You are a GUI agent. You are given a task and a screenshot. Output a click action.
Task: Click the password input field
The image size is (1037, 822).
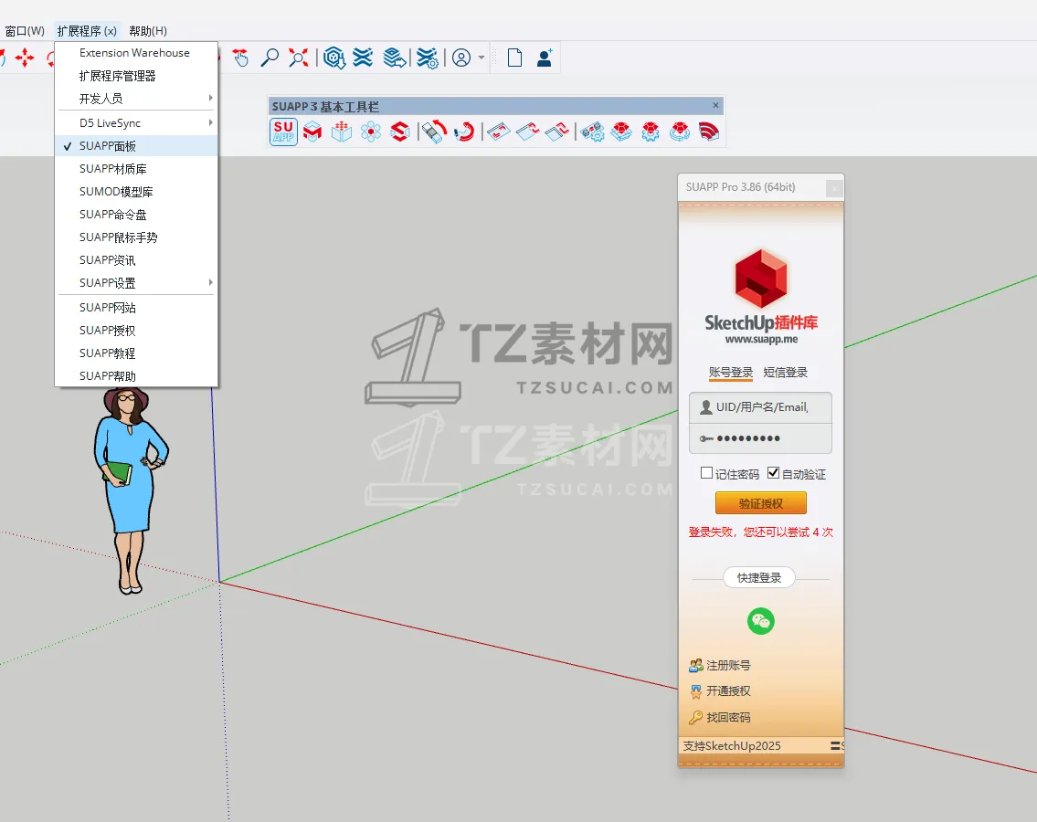tap(760, 437)
